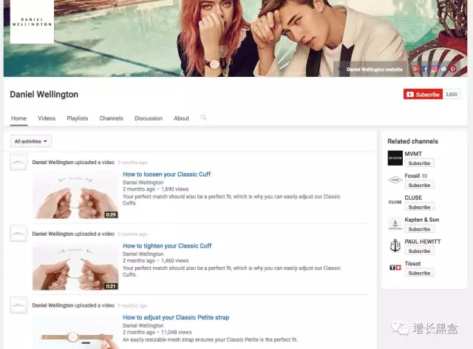Click the '1,460 views' text

[175, 260]
